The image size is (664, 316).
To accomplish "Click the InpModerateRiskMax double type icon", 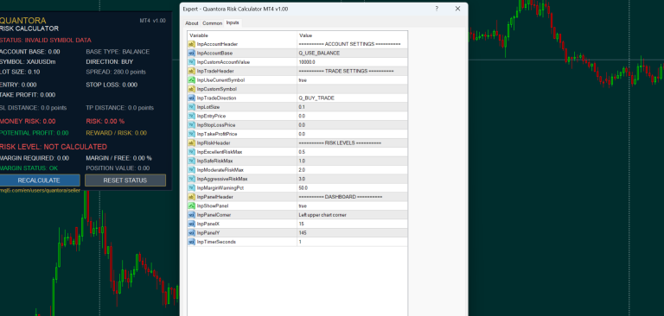I will click(x=191, y=169).
